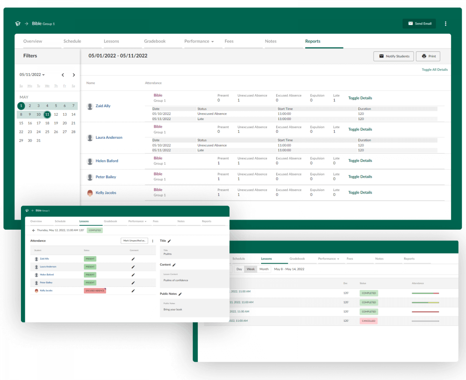The height and width of the screenshot is (380, 466).
Task: Toggle Details for Zaid Ally
Action: point(360,98)
